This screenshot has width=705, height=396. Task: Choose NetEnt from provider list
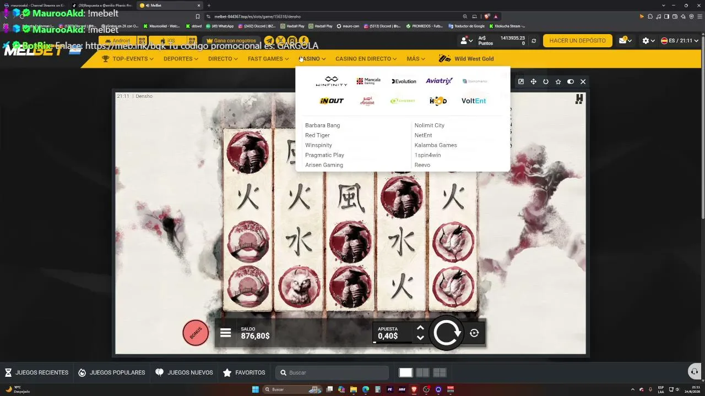pyautogui.click(x=424, y=135)
